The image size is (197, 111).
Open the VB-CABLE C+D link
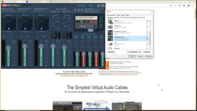pyautogui.click(x=81, y=76)
